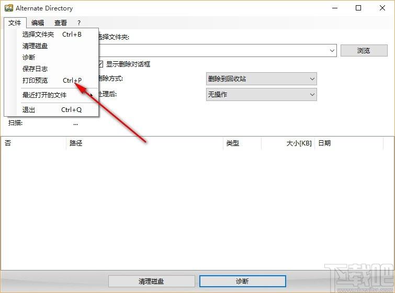This screenshot has height=293, width=395.
Task: Sort by the 路径 column header
Action: (x=144, y=143)
